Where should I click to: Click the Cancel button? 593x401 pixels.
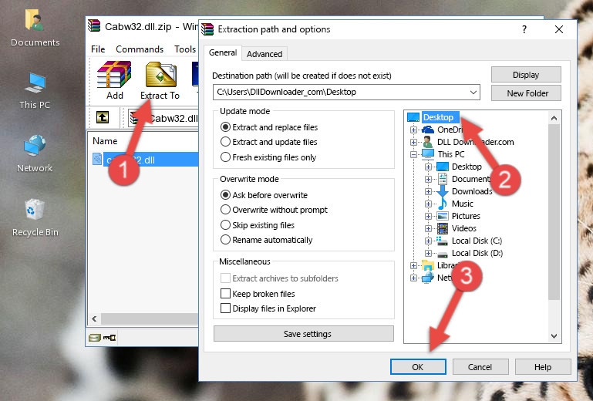pos(480,367)
